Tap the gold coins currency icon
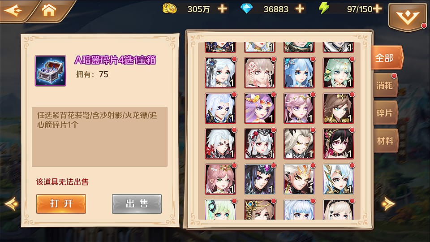This screenshot has width=430, height=242. [x=169, y=9]
